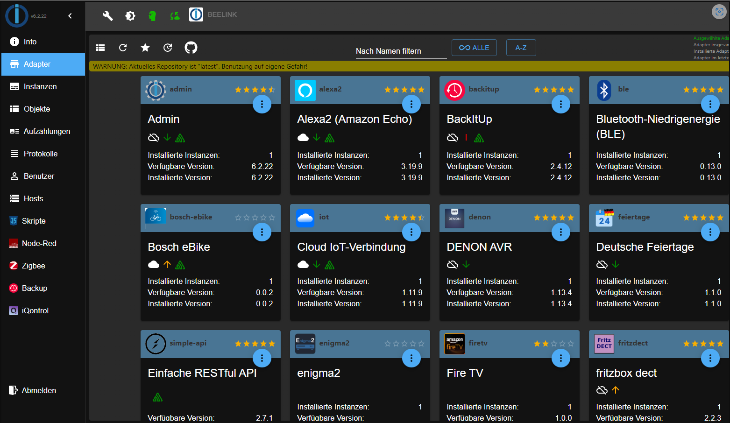
Task: Open the iot adapter options menu
Action: tap(411, 232)
